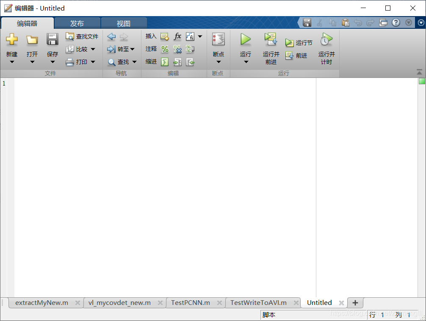426x321 pixels.
Task: Click the navigate Back arrow icon
Action: 111,36
